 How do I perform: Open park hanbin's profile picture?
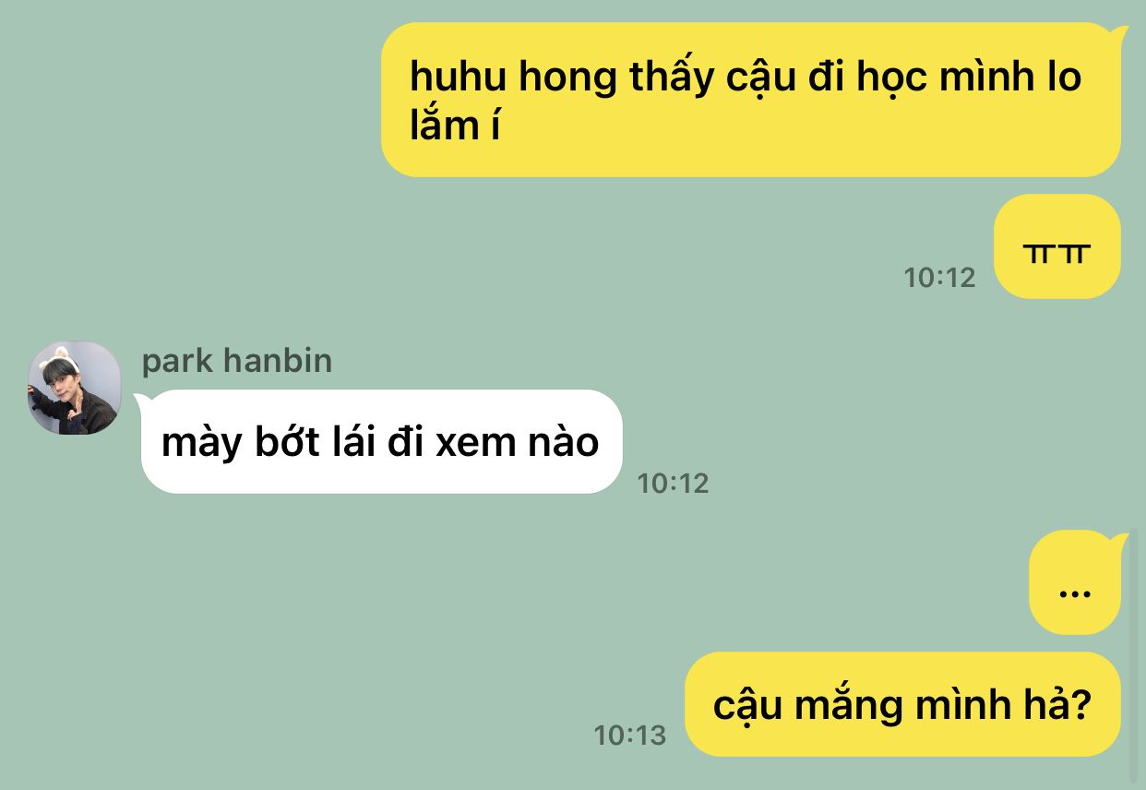[x=75, y=388]
